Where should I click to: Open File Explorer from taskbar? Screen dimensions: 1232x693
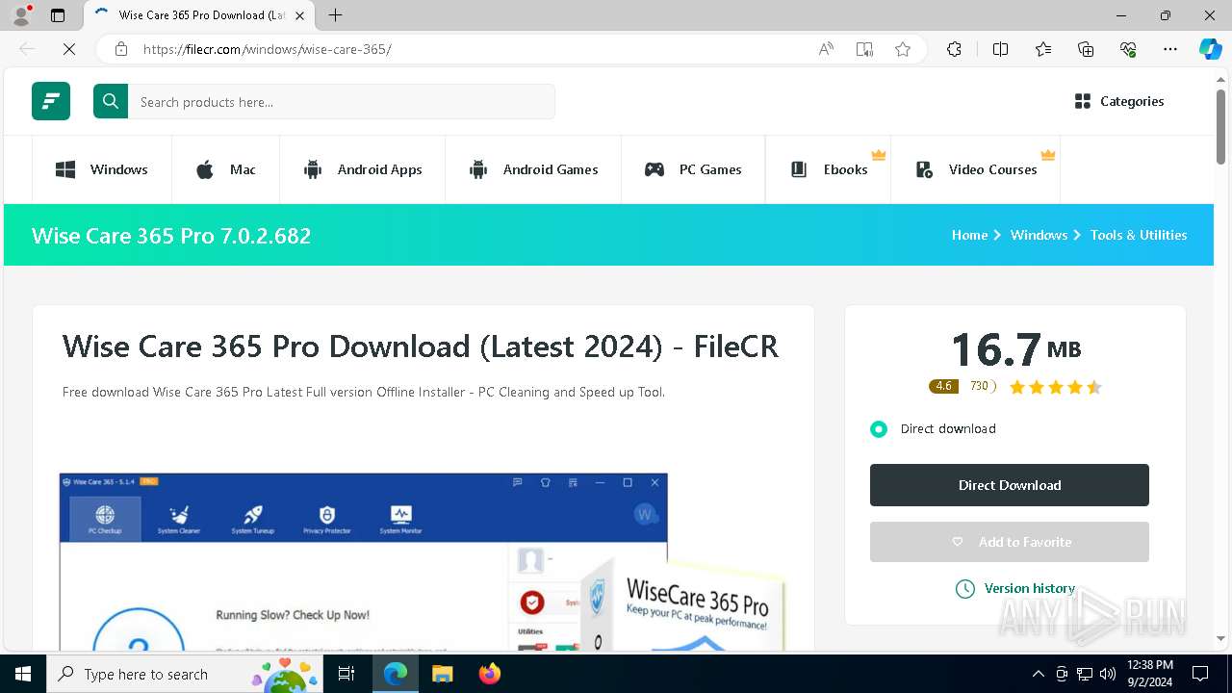tap(443, 674)
